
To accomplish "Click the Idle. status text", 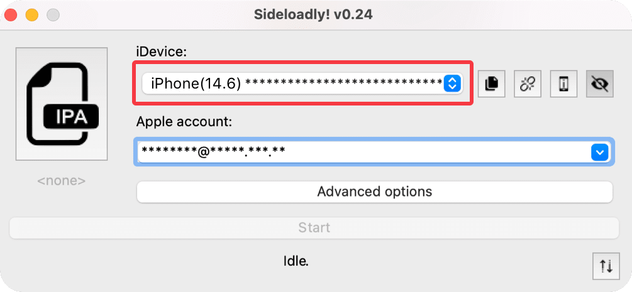I will 296,260.
